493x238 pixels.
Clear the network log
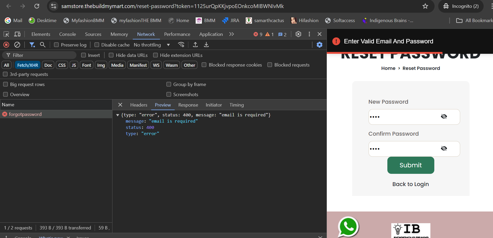click(17, 45)
